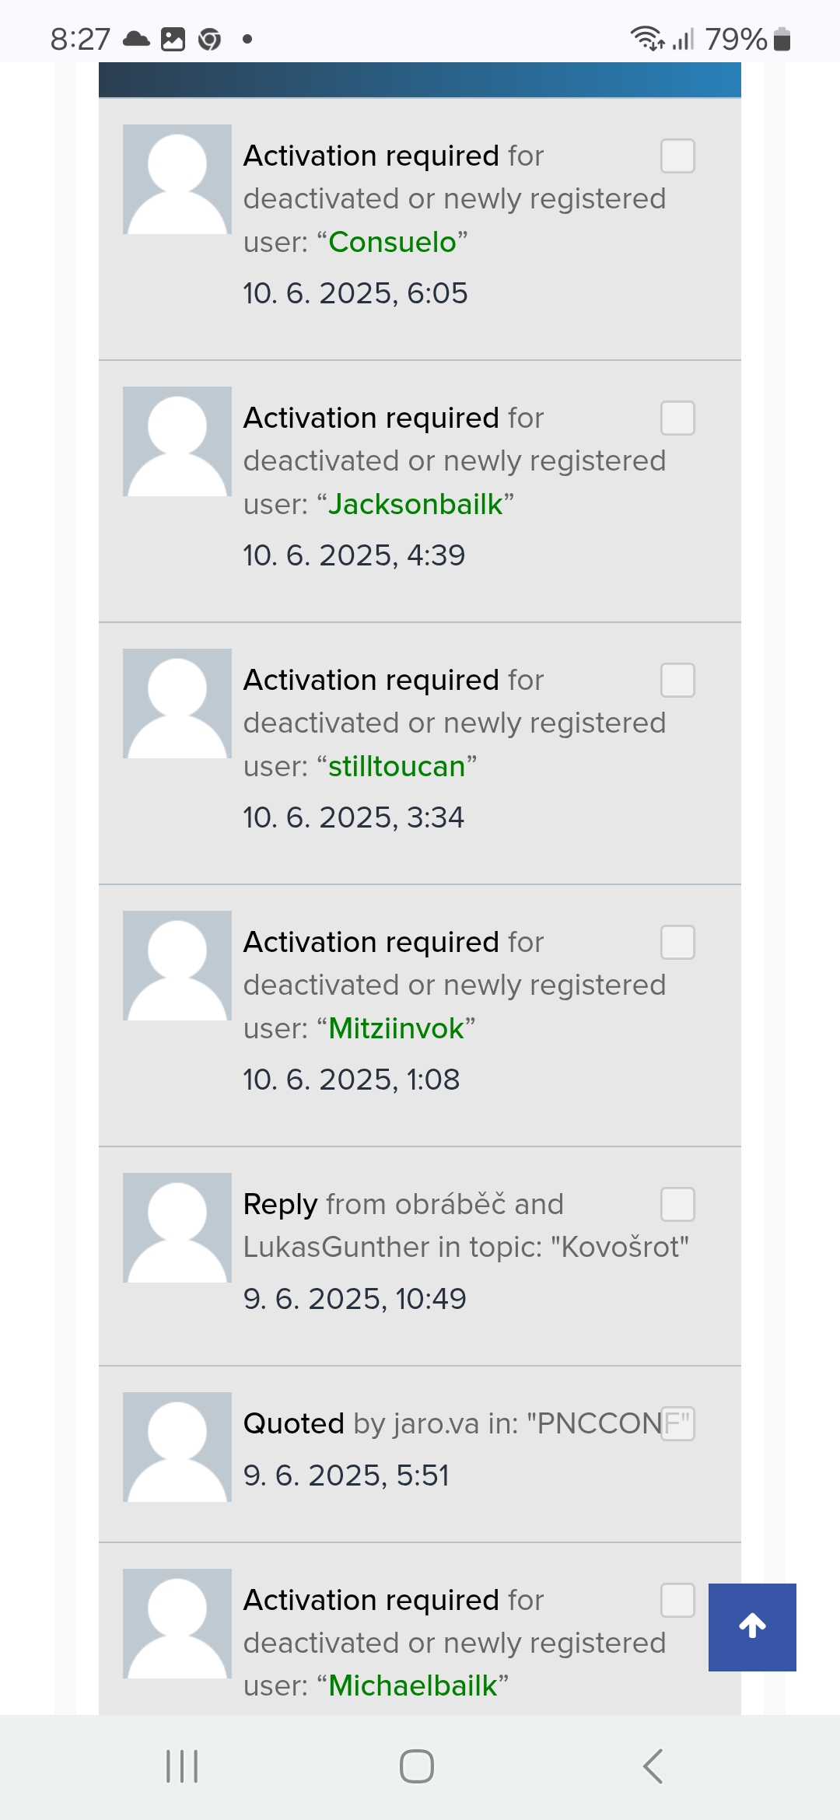The height and width of the screenshot is (1820, 840).
Task: Open the Mitziinvok username link
Action: (396, 1029)
